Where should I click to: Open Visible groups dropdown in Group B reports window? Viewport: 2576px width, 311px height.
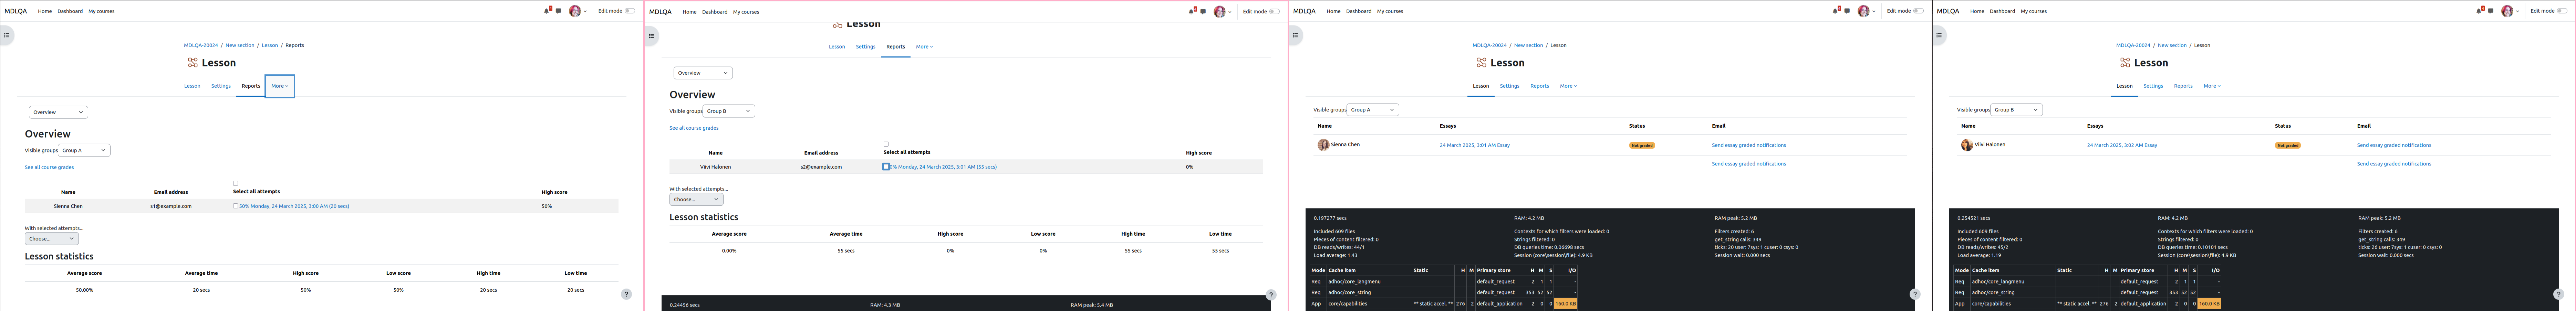729,111
